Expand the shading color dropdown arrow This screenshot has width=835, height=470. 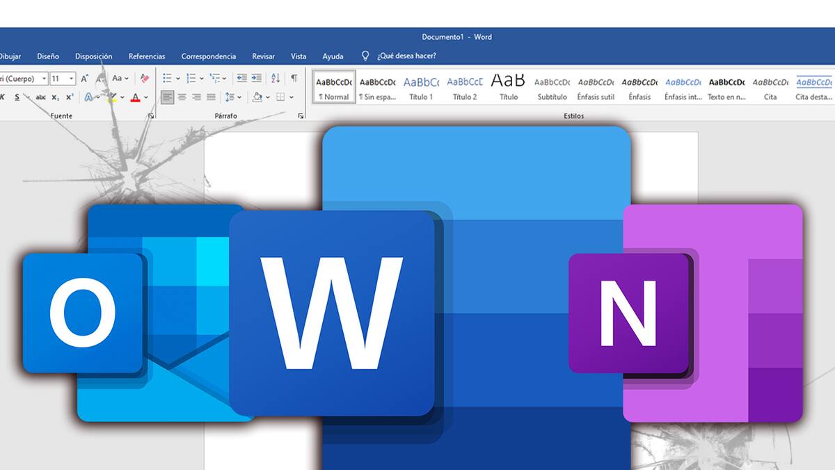[267, 97]
